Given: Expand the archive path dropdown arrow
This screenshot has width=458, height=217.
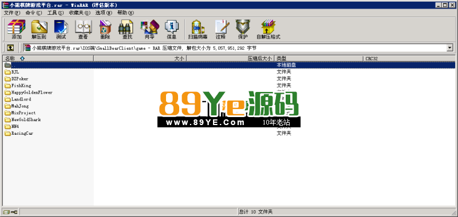Looking at the screenshot, I should coord(450,48).
